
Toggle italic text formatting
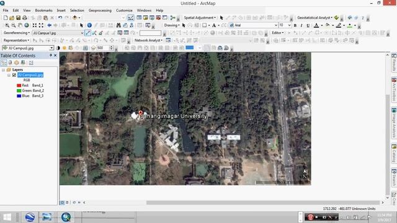click(301, 25)
